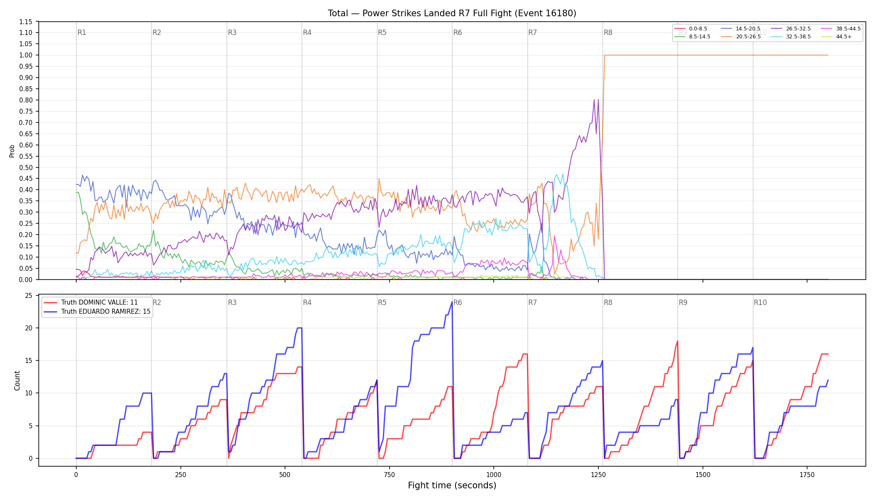Click the 0.25 tick on the Prob axis

click(x=26, y=223)
